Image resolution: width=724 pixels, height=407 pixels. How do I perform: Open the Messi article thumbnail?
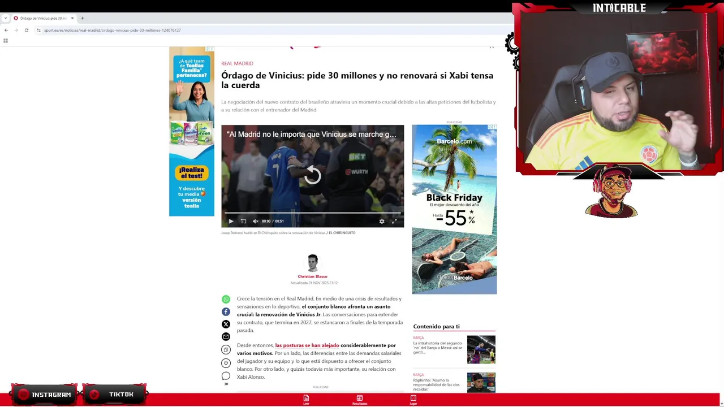point(481,349)
